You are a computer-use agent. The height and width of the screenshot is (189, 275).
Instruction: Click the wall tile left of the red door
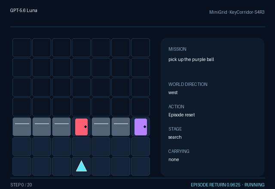point(61,127)
